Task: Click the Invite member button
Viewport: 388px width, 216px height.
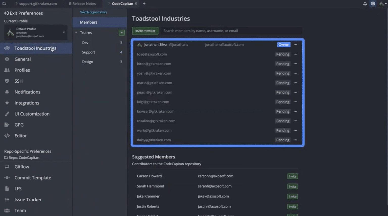Action: coord(145,31)
